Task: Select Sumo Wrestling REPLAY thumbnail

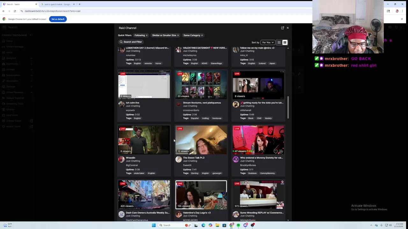Action: click(x=258, y=195)
